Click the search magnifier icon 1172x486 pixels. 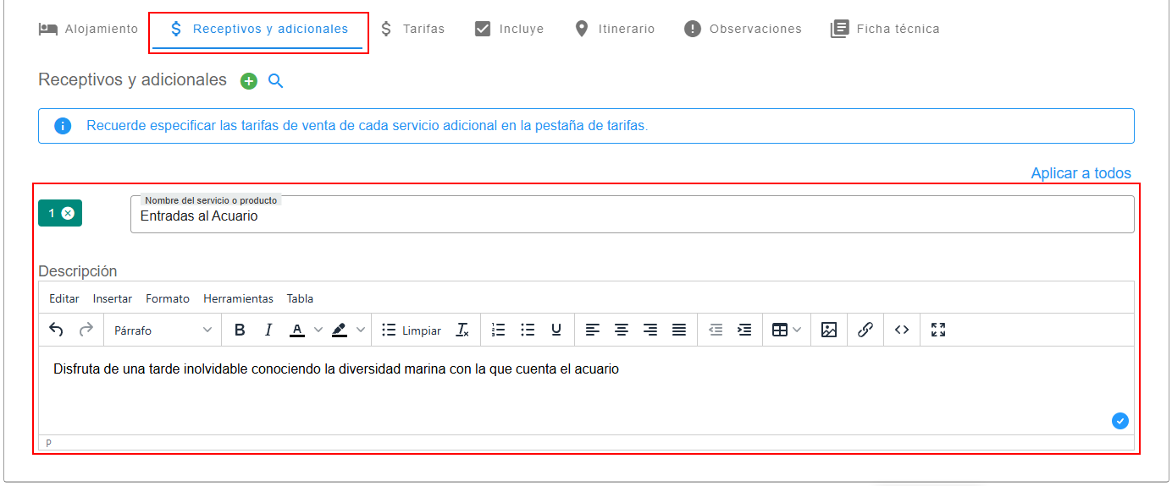coord(275,81)
